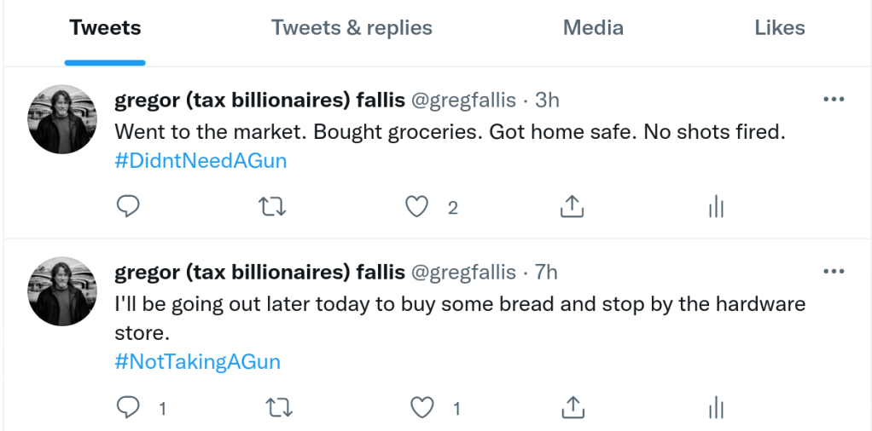The width and height of the screenshot is (872, 431).
Task: Click the #NotTakingAGun hashtag link
Action: click(197, 361)
